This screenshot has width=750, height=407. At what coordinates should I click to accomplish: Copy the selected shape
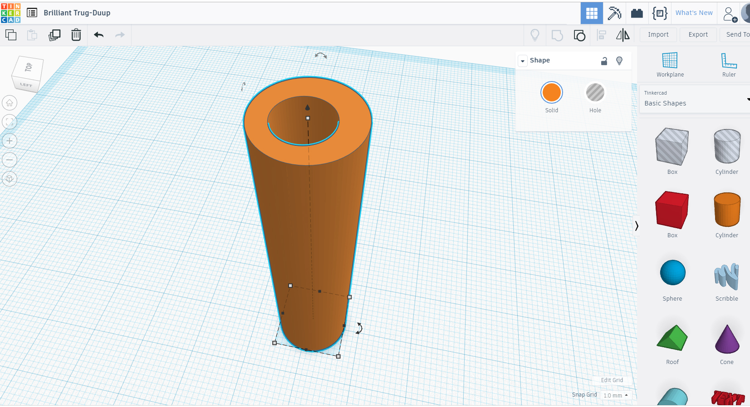(x=11, y=35)
